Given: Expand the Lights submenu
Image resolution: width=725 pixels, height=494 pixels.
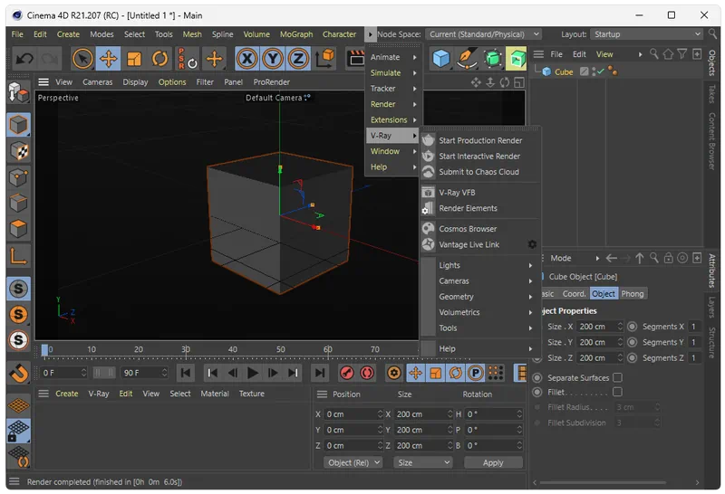Looking at the screenshot, I should [x=481, y=265].
